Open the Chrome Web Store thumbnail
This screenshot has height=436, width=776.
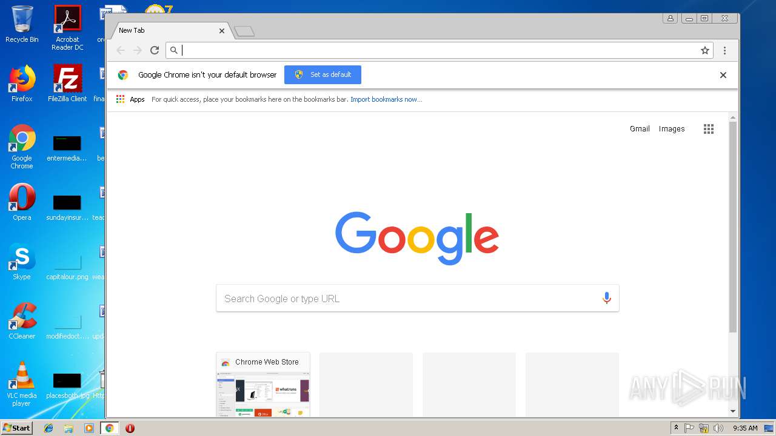263,385
